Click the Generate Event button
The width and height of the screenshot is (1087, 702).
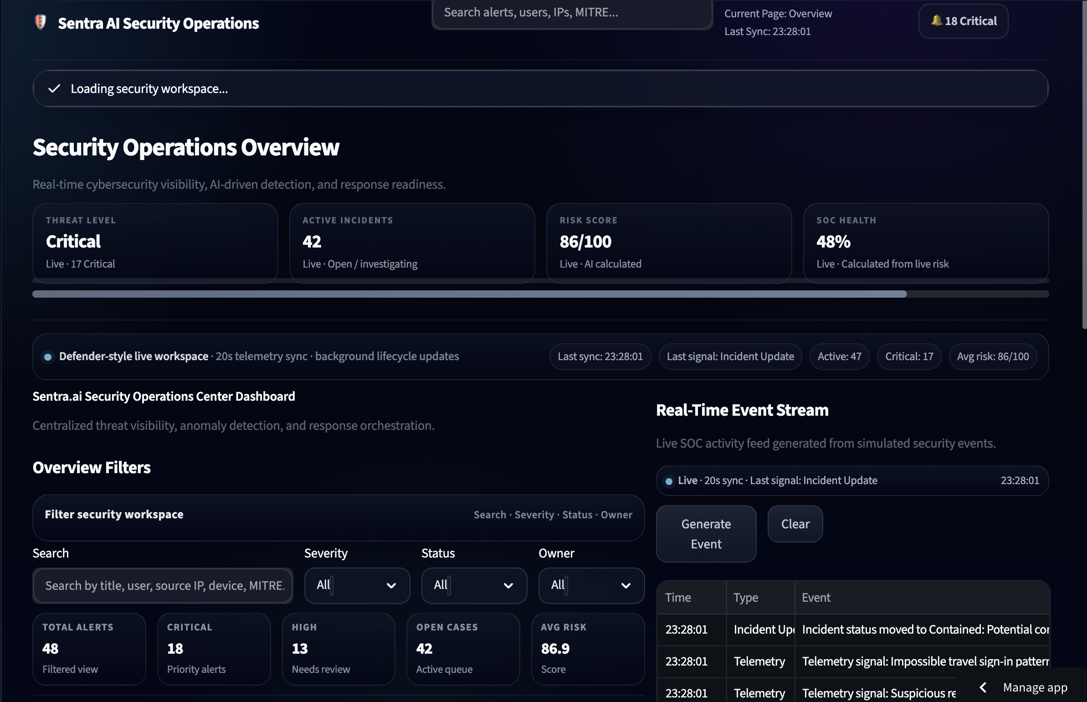click(706, 534)
